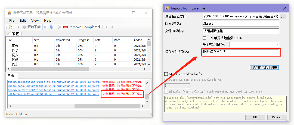
Task: Click OK in Import dialog
Action: [x=255, y=117]
